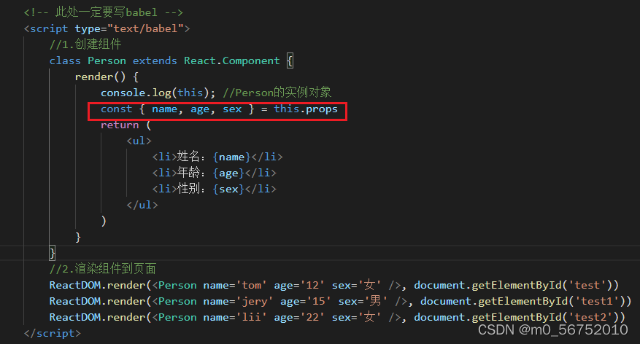Image resolution: width=640 pixels, height=344 pixels.
Task: Click the 'class Person extends React.Component' line
Action: tap(171, 60)
